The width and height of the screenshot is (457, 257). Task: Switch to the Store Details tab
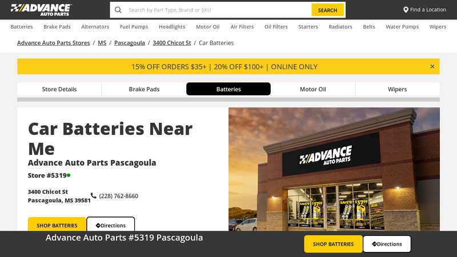[x=59, y=89]
